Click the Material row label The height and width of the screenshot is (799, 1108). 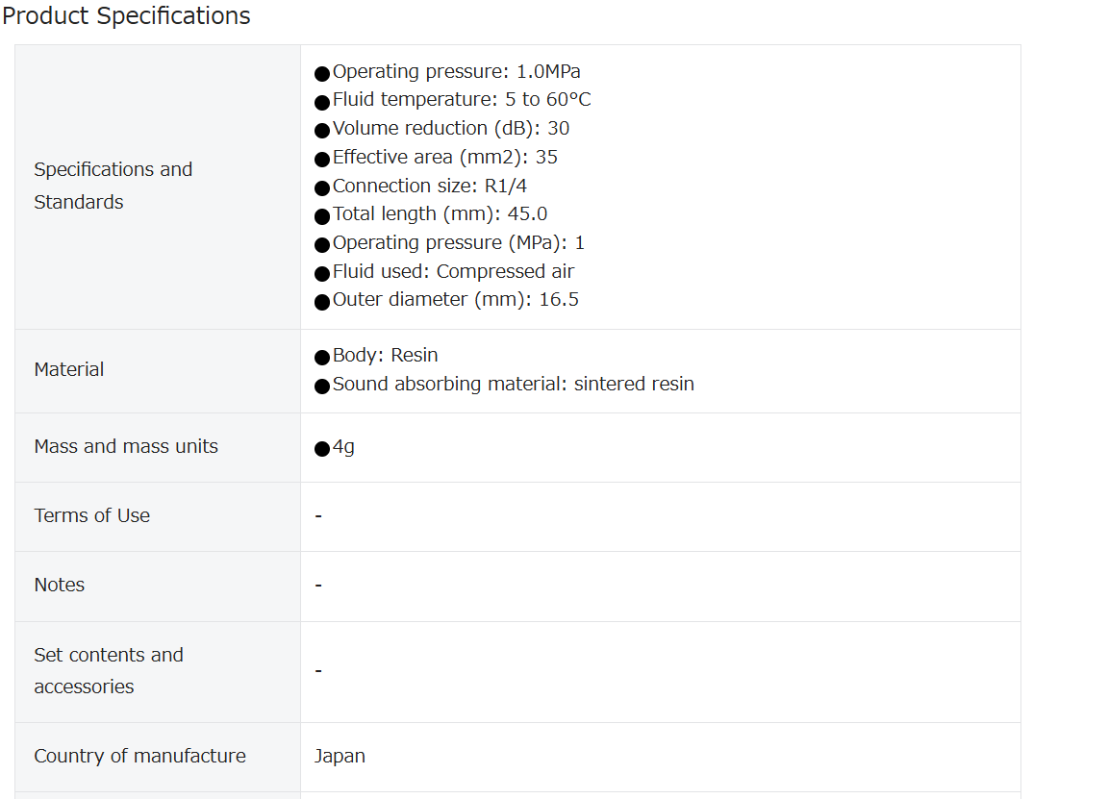(68, 369)
